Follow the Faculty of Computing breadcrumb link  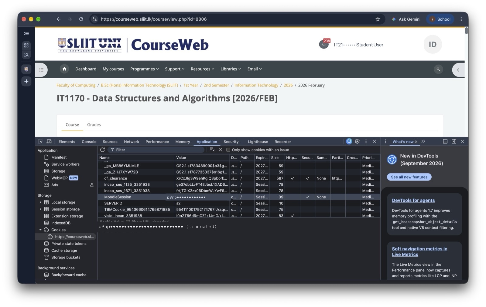(76, 85)
